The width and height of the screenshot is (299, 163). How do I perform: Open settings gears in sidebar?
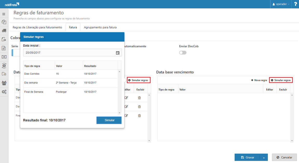click(4, 92)
